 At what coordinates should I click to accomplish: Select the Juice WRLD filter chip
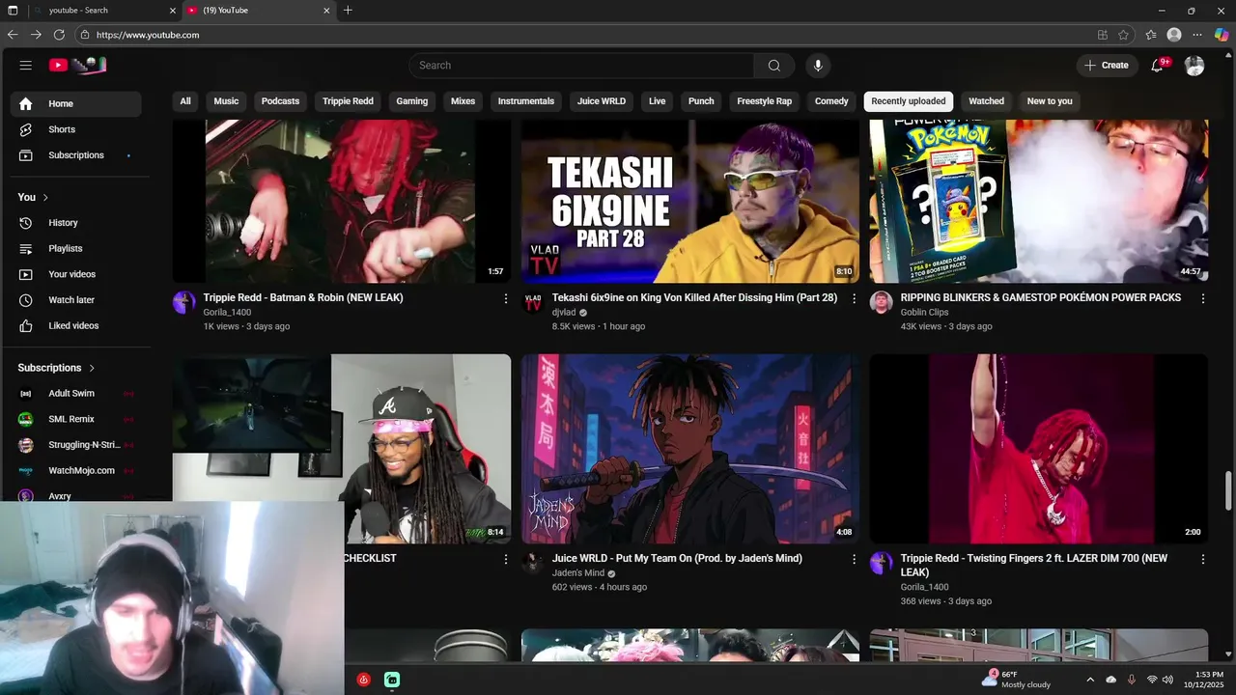click(x=602, y=101)
